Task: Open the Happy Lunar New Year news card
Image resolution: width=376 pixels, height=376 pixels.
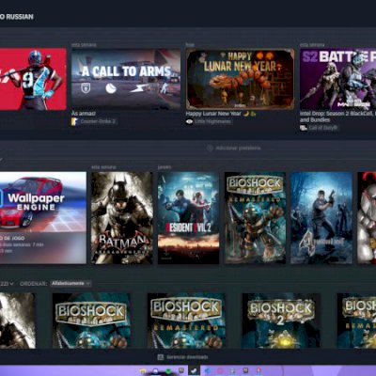Action: (240, 79)
